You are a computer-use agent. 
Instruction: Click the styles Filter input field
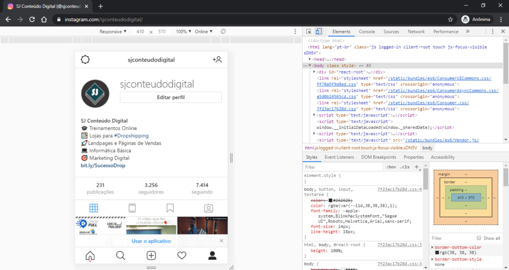click(342, 167)
